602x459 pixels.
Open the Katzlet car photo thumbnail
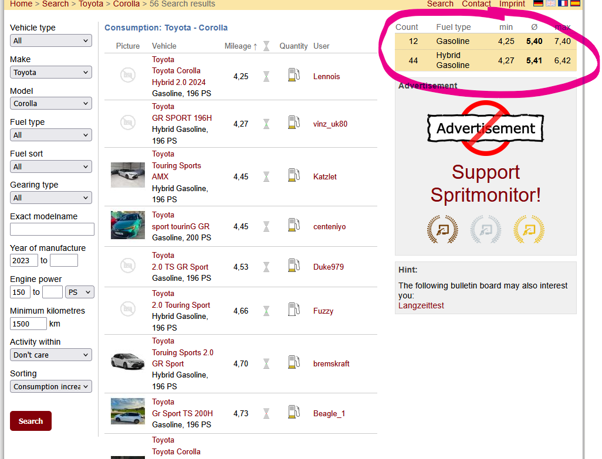pos(128,175)
